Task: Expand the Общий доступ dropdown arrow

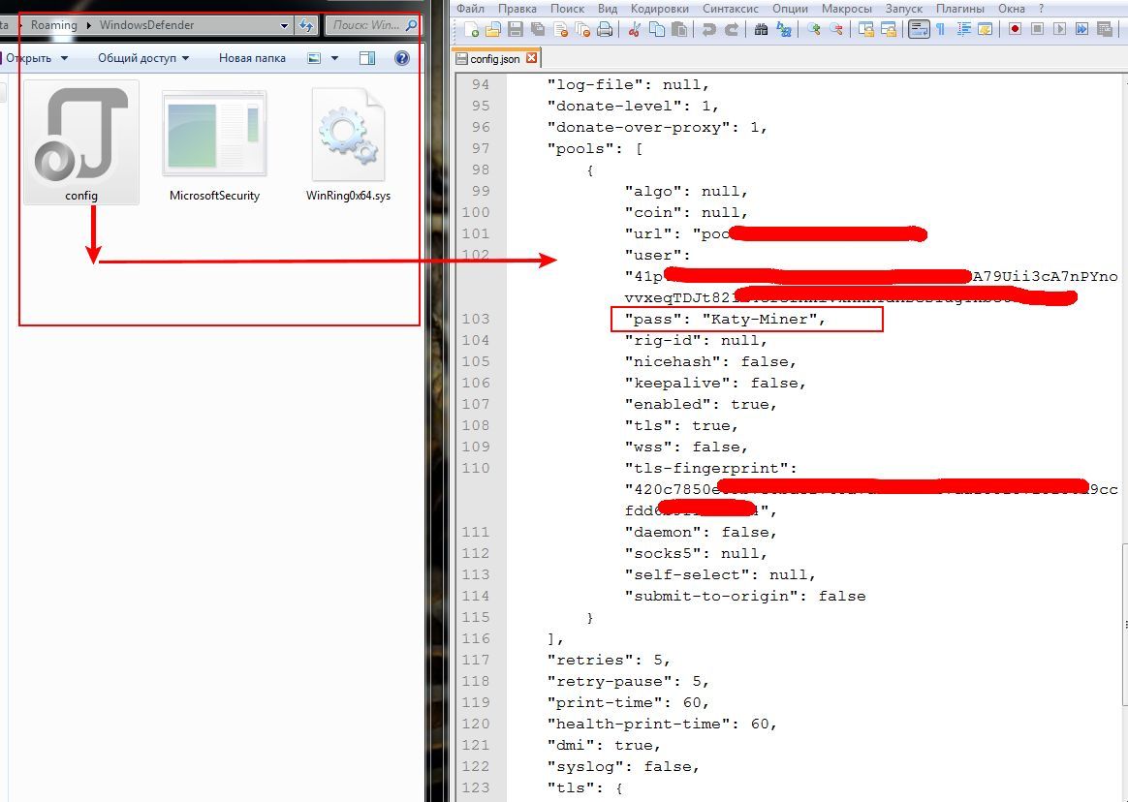Action: 186,58
